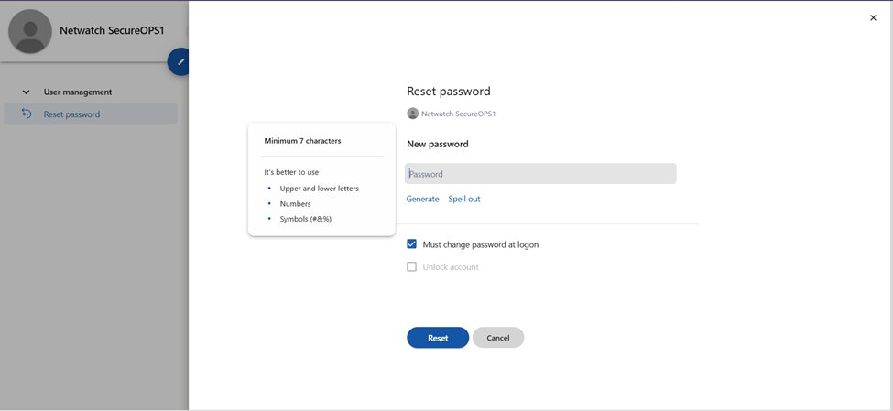Click the large user avatar picture
This screenshot has height=411, width=893.
[x=30, y=31]
